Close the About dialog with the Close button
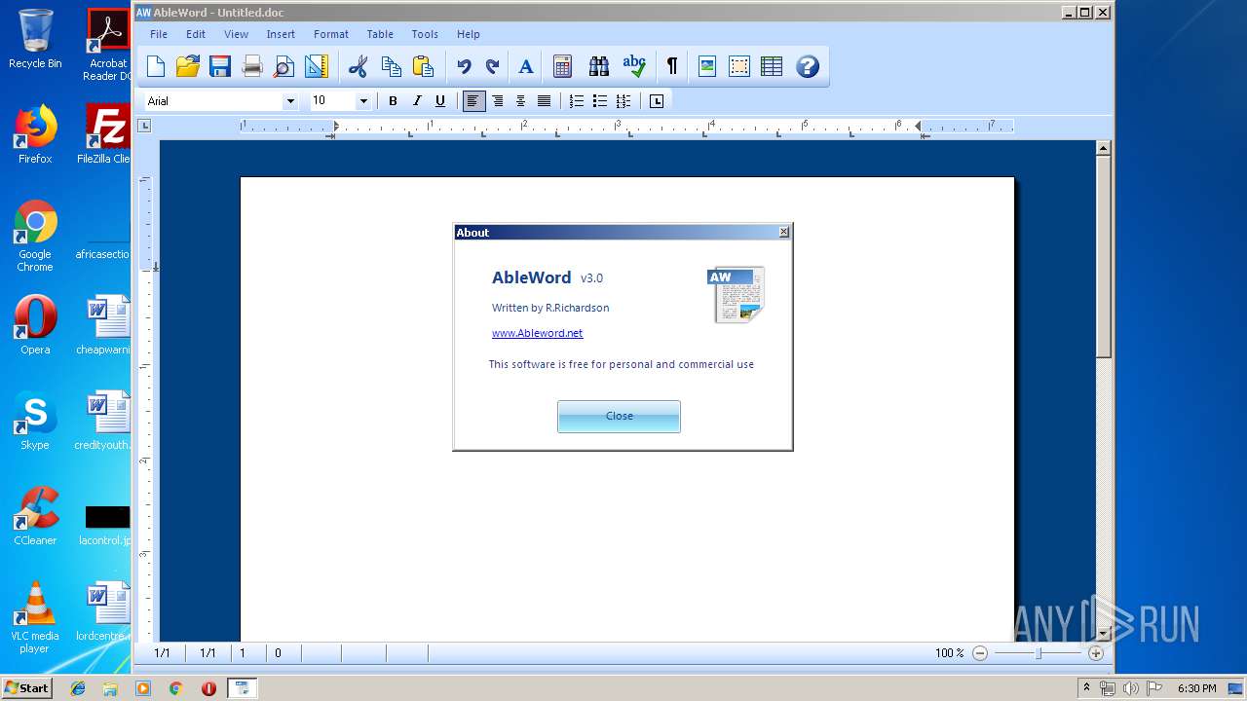 click(619, 416)
